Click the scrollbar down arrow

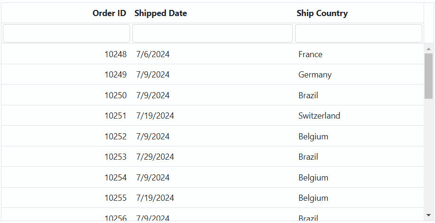click(x=429, y=215)
